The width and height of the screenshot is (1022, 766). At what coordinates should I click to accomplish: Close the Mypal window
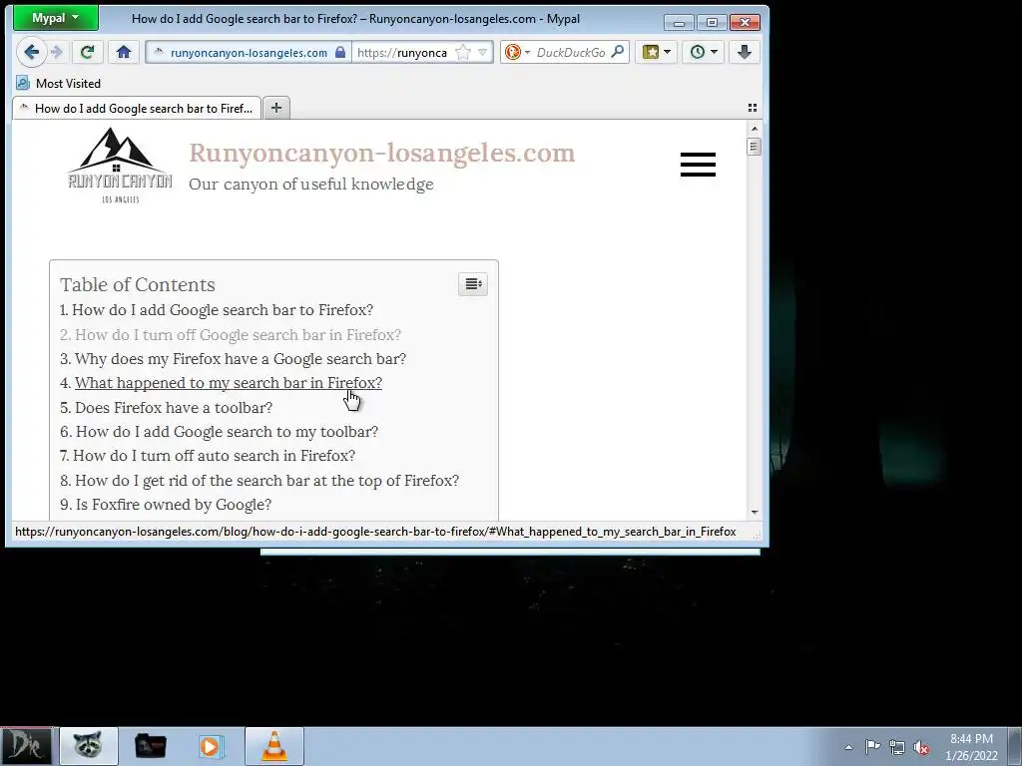coord(745,23)
